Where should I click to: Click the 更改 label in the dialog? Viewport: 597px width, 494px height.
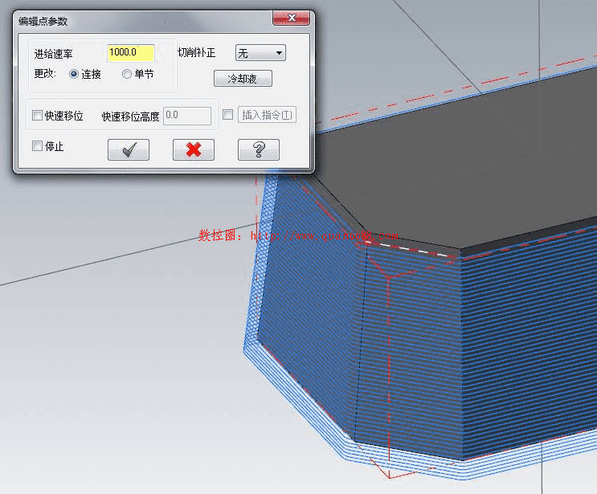44,74
